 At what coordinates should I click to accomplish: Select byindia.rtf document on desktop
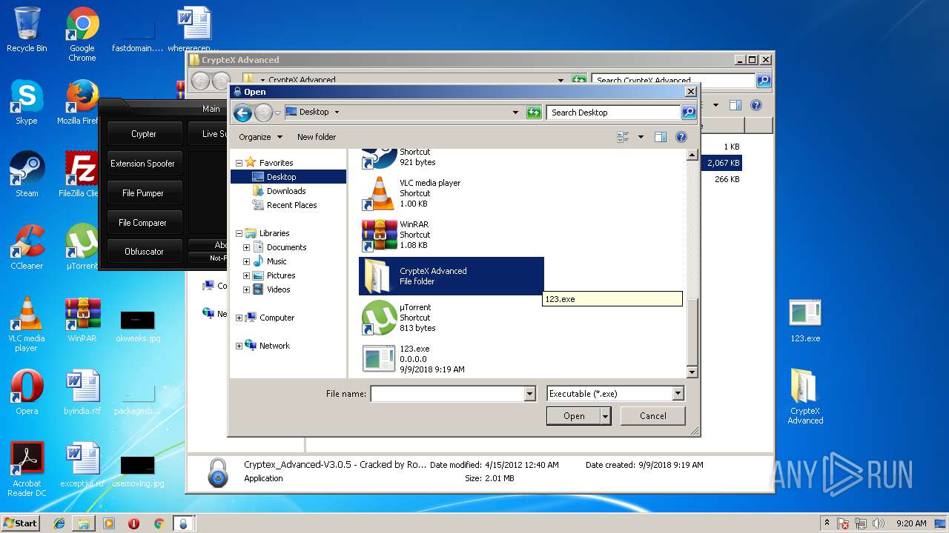pos(82,392)
